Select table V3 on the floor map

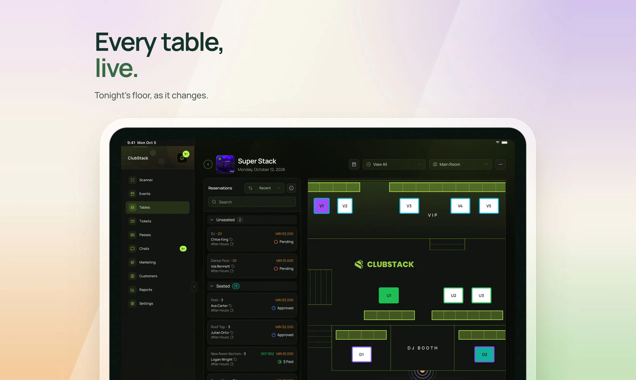(x=409, y=206)
